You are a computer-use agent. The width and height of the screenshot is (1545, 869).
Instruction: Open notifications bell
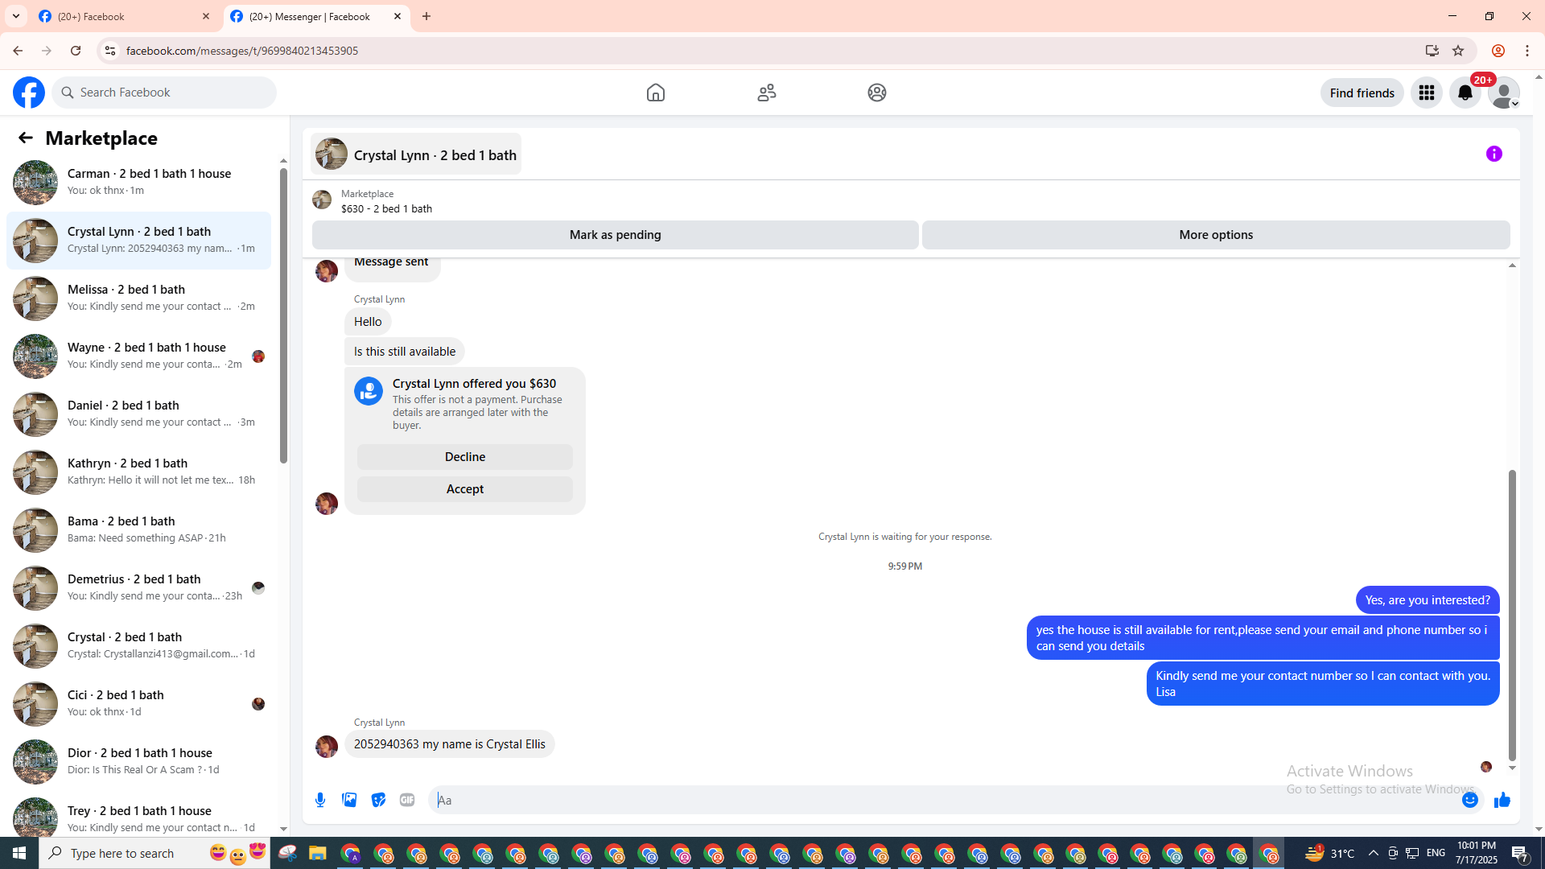(1465, 93)
